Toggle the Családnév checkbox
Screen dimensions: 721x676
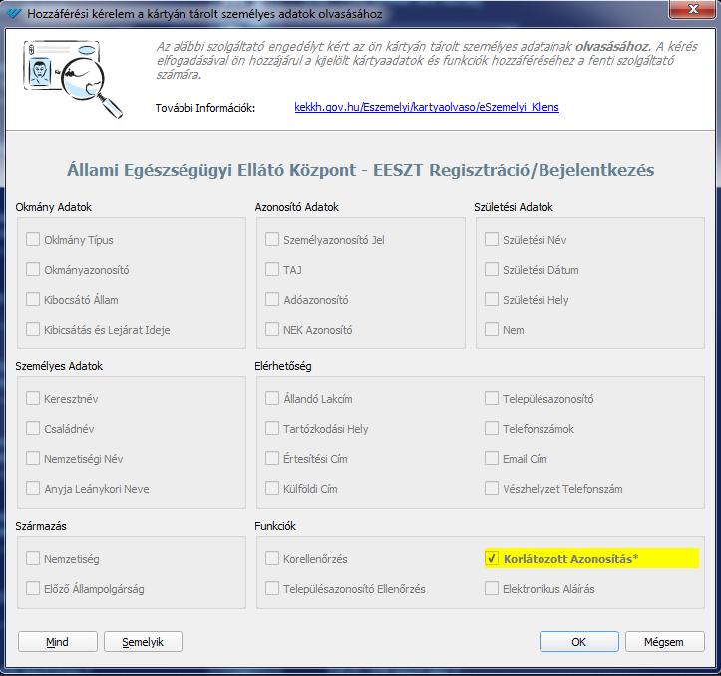pos(33,428)
